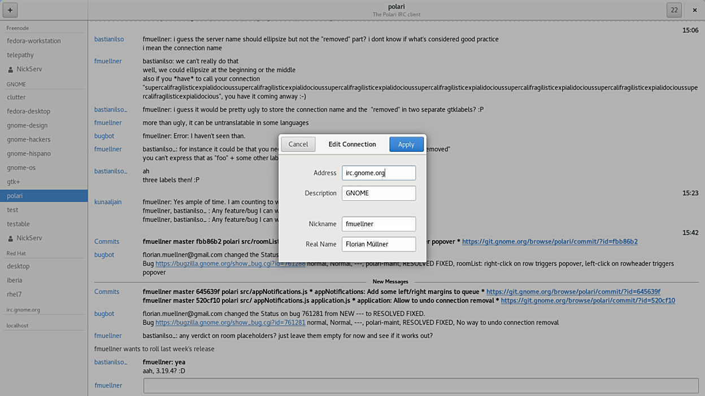Close the Polari window
705x396 pixels.
(694, 10)
